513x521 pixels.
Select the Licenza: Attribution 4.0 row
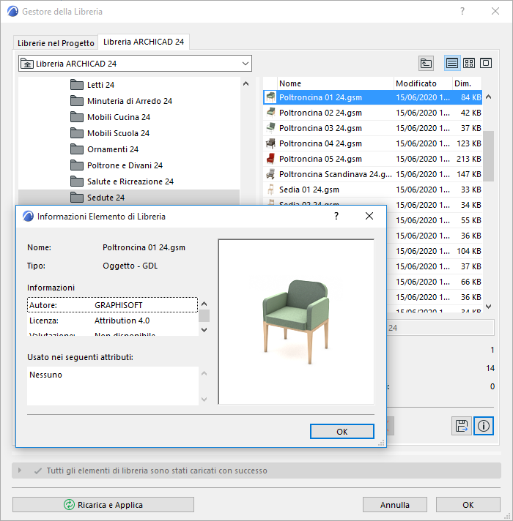click(x=112, y=321)
